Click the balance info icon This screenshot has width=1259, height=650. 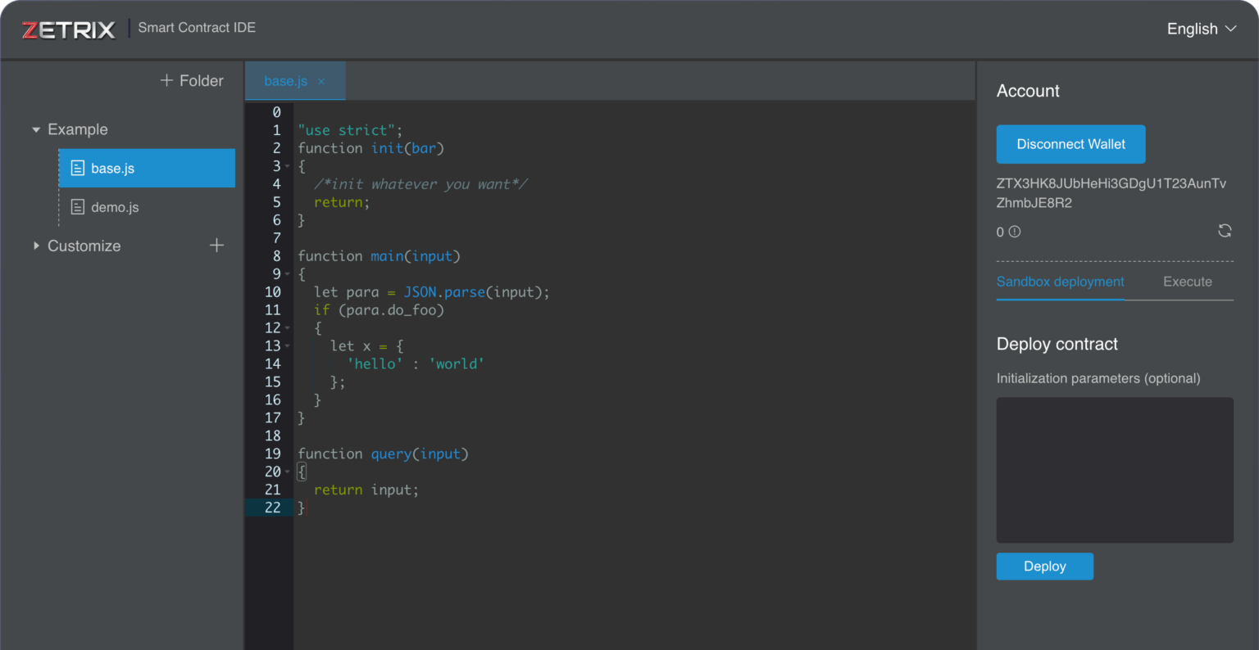coord(1015,232)
